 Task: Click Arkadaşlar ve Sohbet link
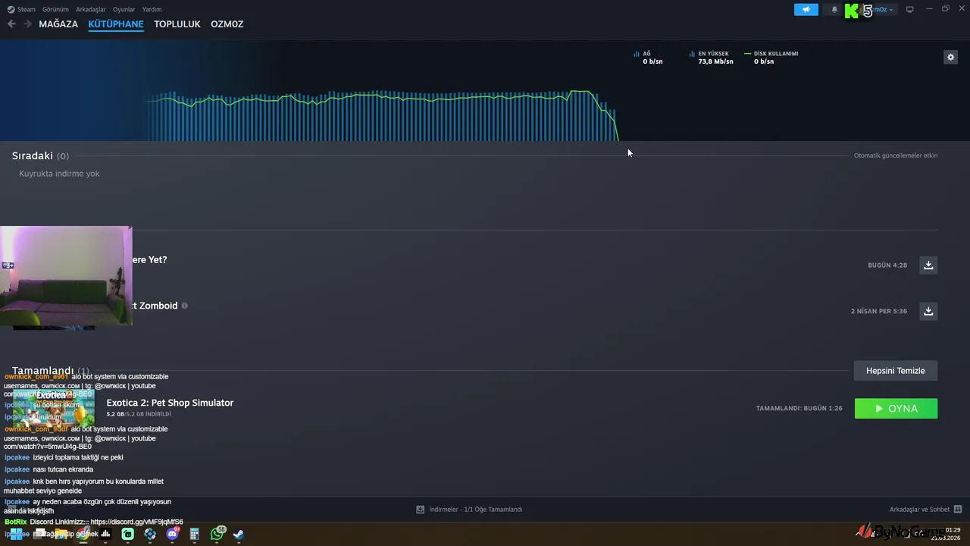click(x=919, y=510)
